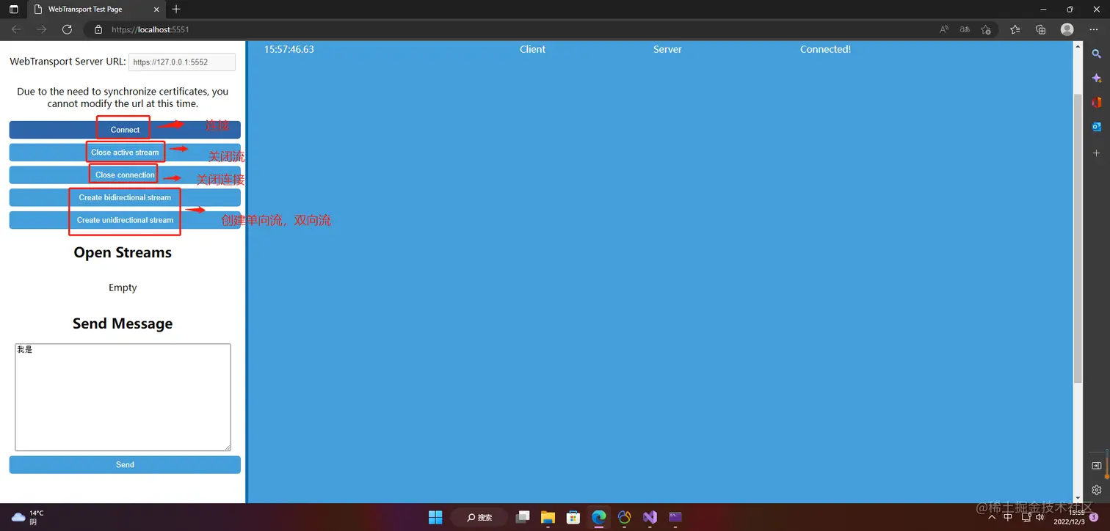1110x531 pixels.
Task: Open the Favorites list icon
Action: [x=1015, y=29]
